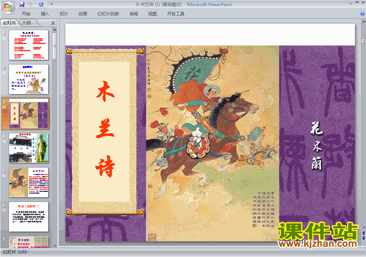Go to previous slide double-arrow button
The image size is (366, 257).
(x=363, y=233)
